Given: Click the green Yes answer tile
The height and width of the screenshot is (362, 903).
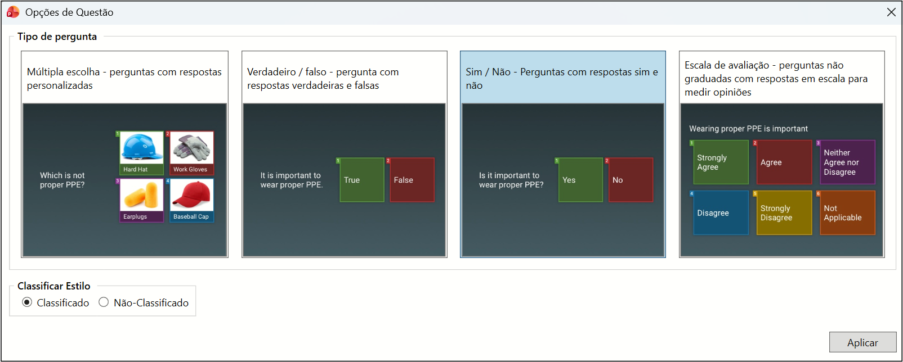Looking at the screenshot, I should pyautogui.click(x=580, y=180).
